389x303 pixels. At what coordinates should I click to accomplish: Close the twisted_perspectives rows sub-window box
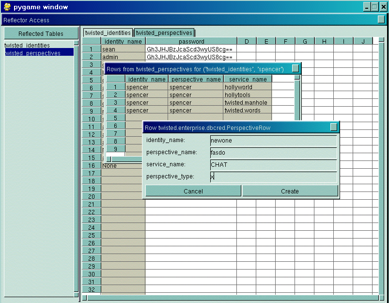point(296,69)
